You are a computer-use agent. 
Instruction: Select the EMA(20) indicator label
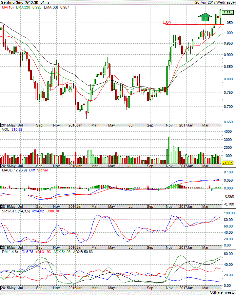tap(23, 7)
